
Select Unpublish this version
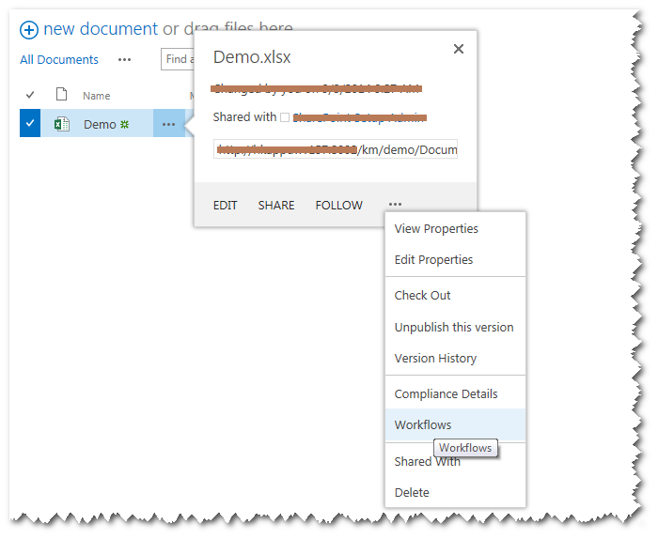(455, 327)
